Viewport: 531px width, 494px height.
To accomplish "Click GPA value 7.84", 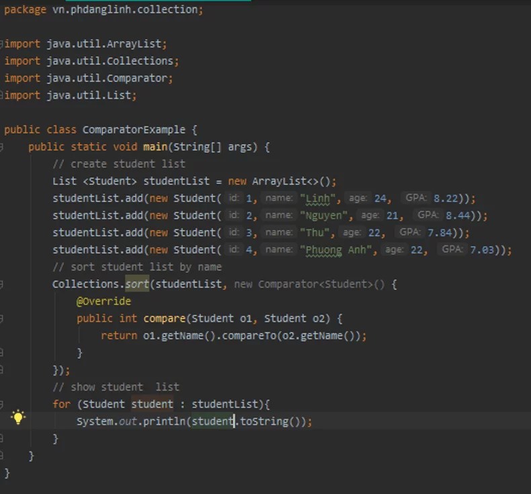I will 440,233.
